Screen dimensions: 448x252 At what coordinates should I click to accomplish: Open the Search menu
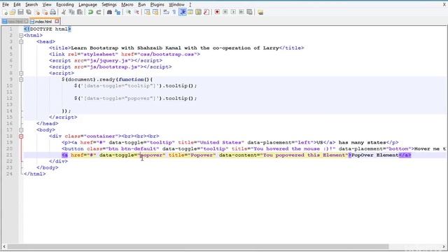pyautogui.click(x=31, y=5)
